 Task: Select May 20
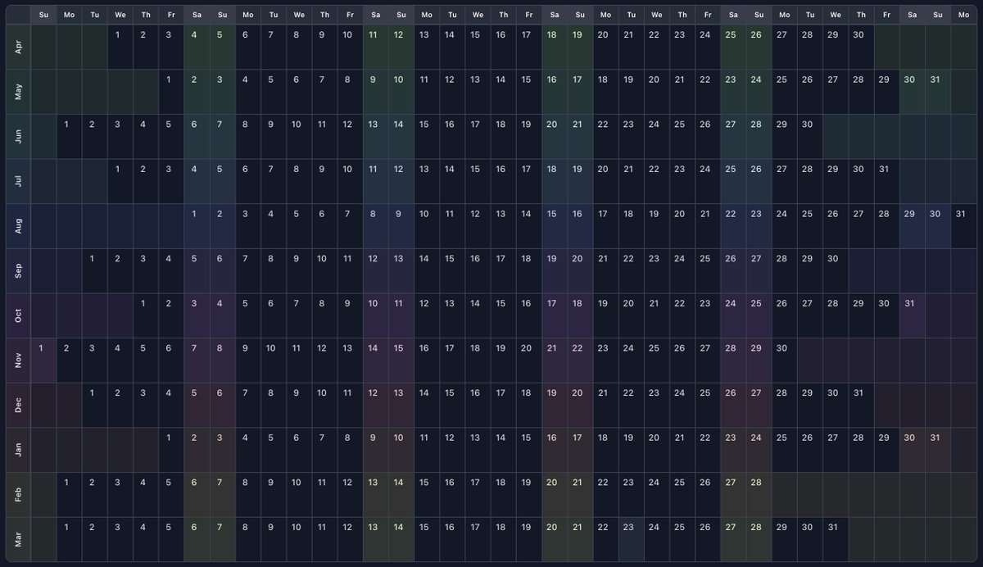click(656, 92)
